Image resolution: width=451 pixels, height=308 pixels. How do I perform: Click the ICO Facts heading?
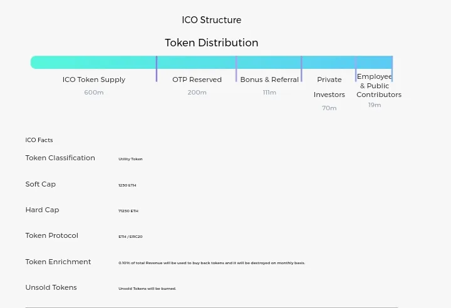(x=39, y=140)
